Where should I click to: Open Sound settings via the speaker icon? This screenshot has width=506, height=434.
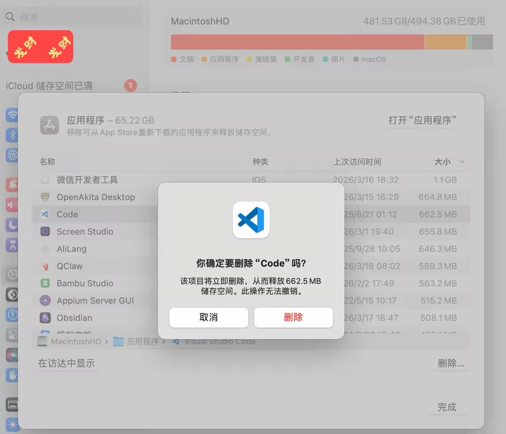(x=12, y=204)
